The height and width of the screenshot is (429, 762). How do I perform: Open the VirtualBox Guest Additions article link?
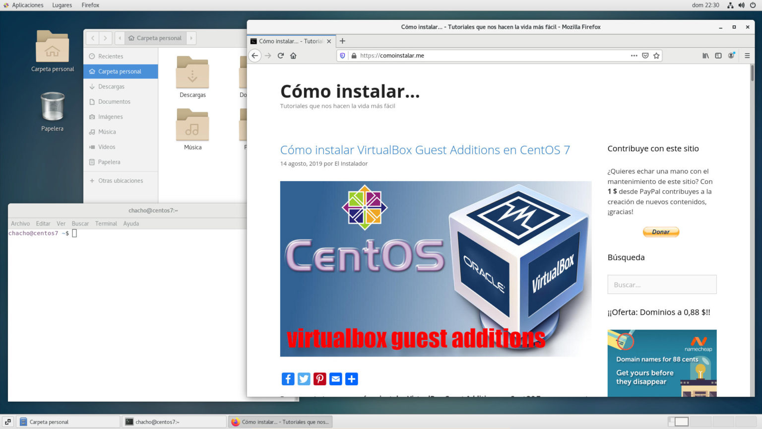(x=425, y=149)
